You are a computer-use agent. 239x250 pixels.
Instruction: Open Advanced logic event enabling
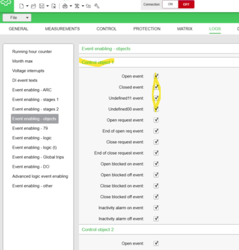40,176
